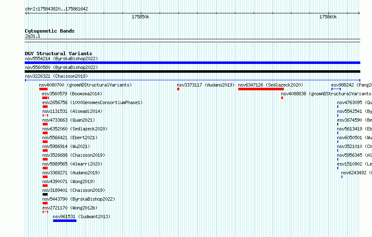This screenshot has height=237, width=372.
Task: Open nsv3368271 (Audano2019) variant
Action: point(71,173)
